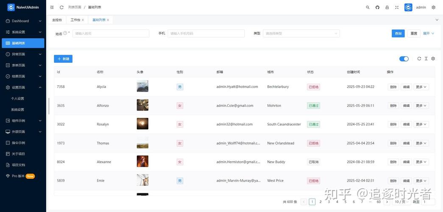The width and height of the screenshot is (443, 212).
Task: Go to page 2 in pagination
Action: (320, 202)
